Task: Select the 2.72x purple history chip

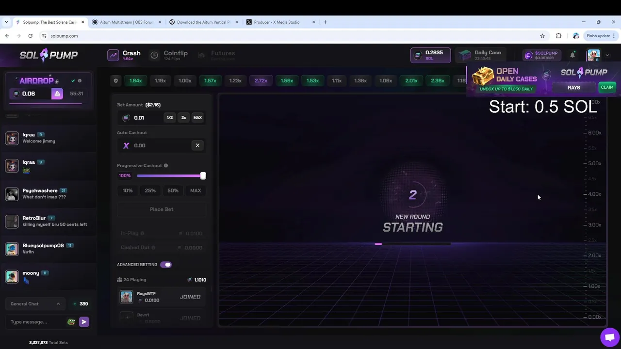Action: pos(261,81)
